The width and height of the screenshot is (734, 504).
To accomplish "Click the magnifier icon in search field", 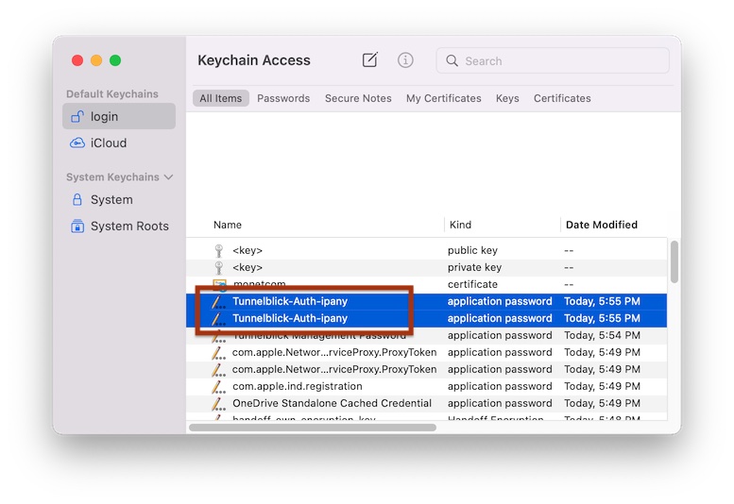I will 452,60.
